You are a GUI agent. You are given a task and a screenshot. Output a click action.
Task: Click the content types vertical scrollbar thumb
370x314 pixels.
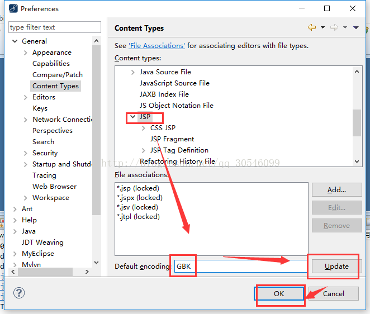tap(357, 123)
